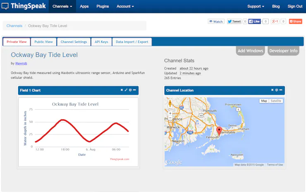This screenshot has width=306, height=193.
Task: Click the Street View pegman icon
Action: [x=170, y=104]
